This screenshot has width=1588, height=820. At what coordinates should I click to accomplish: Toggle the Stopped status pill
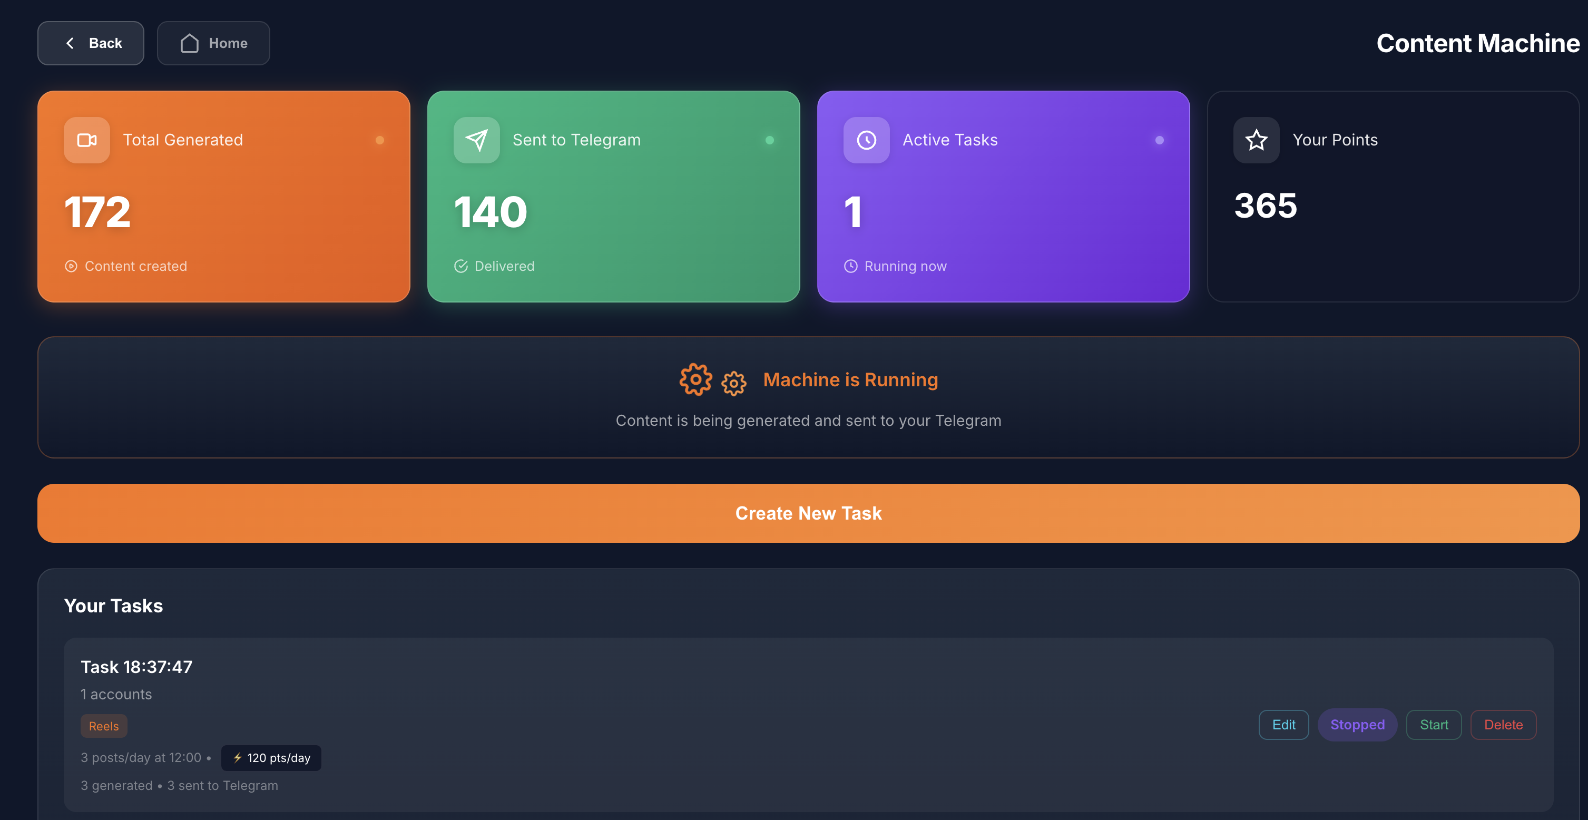coord(1357,725)
